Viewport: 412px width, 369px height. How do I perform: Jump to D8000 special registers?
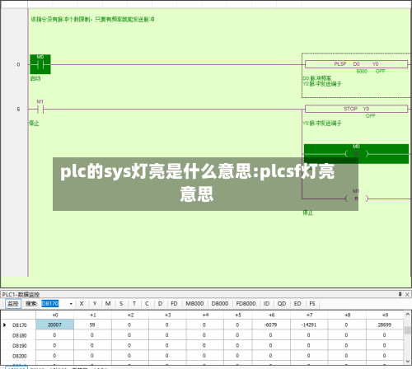[220, 304]
